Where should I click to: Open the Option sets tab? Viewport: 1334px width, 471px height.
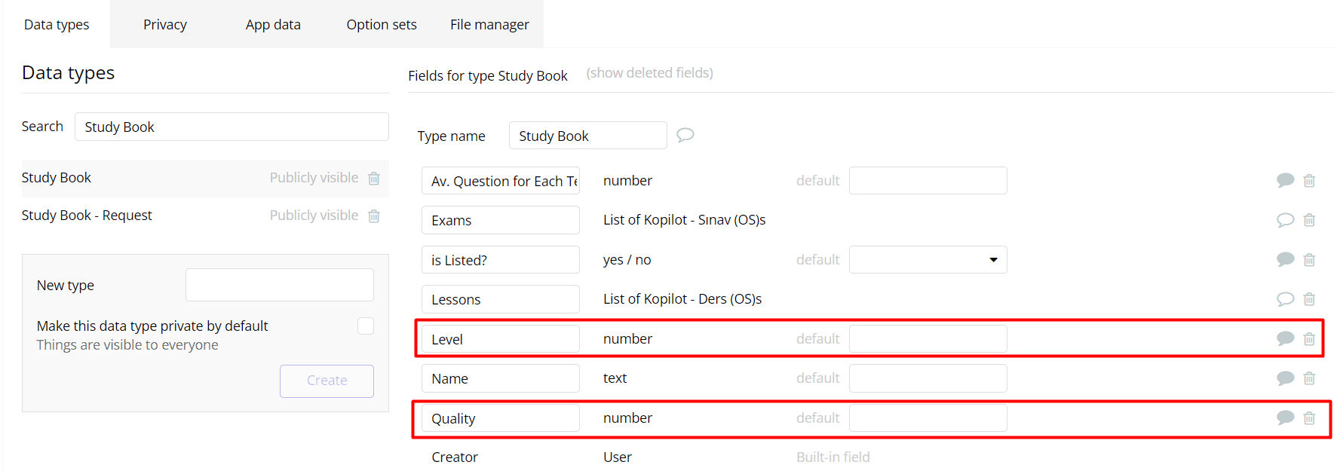click(x=382, y=24)
